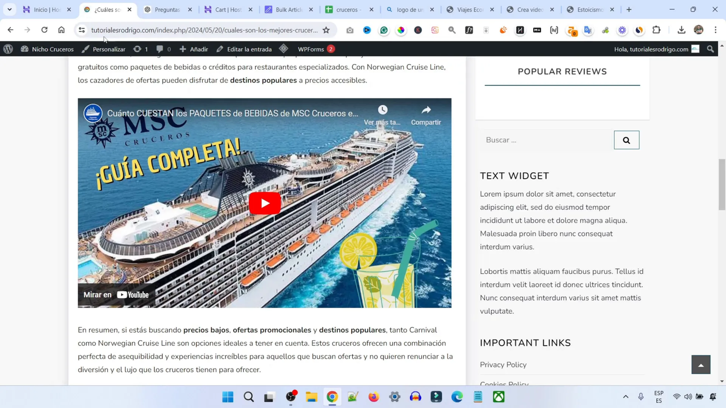Click the sidebar search magnifier button
Screen dimensions: 726x408
626,140
